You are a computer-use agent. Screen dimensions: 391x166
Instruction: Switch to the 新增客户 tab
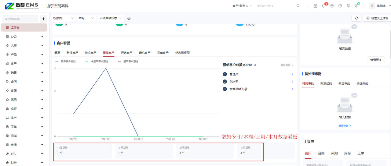[72, 53]
